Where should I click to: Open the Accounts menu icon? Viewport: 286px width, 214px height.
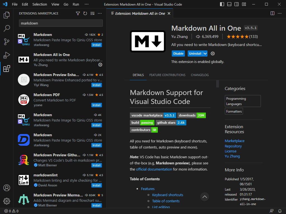7,188
